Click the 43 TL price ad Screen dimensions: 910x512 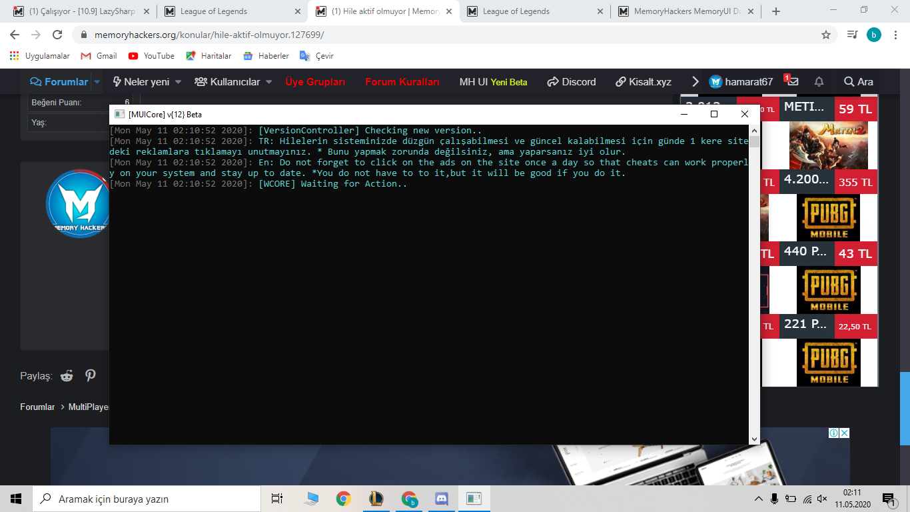coord(855,254)
